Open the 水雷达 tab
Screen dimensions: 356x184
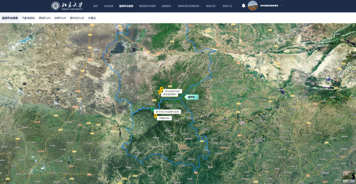click(92, 18)
